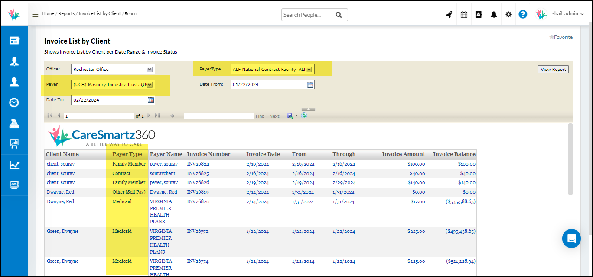Toggle the hamburger menu button
Screen dimensions: 593x277
pos(35,14)
